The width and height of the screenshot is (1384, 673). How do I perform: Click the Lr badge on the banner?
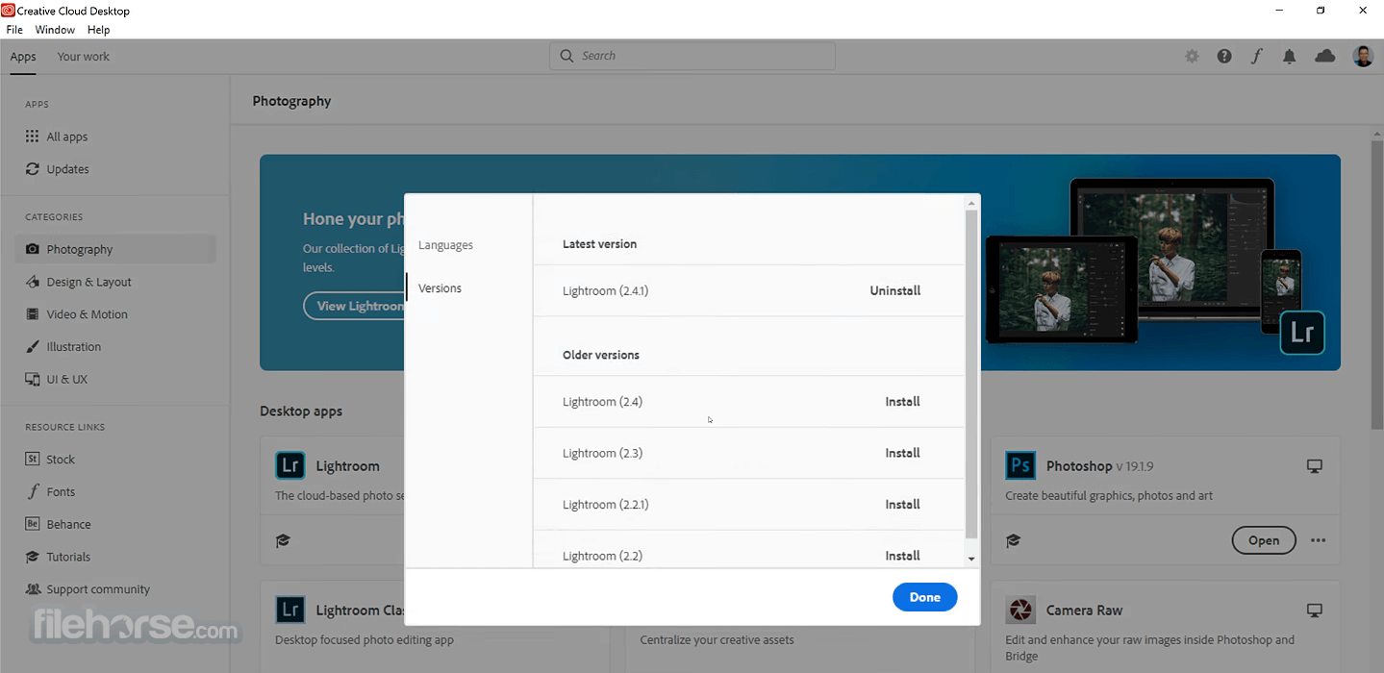(1302, 334)
